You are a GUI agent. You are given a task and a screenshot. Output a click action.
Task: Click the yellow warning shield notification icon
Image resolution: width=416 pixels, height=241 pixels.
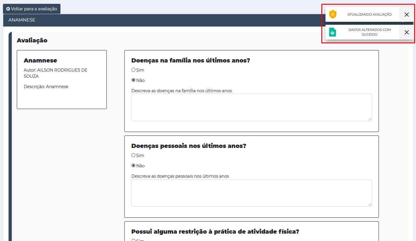[x=333, y=14]
